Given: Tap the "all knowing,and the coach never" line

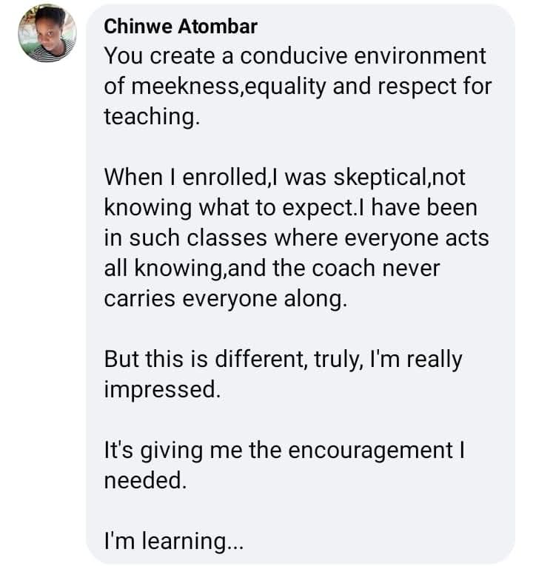Looking at the screenshot, I should pyautogui.click(x=272, y=269).
